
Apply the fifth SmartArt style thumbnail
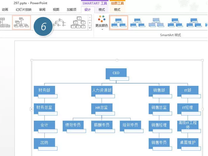[194, 23]
